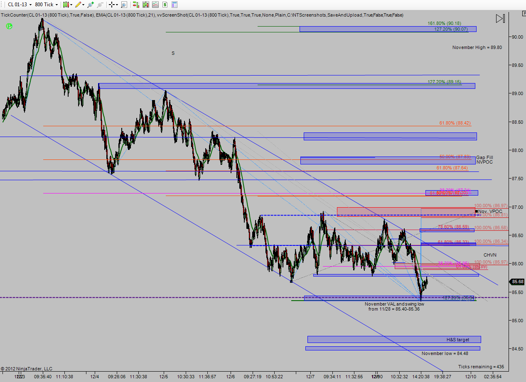
Task: Select the 'NVPOC' chart label
Action: (484, 162)
